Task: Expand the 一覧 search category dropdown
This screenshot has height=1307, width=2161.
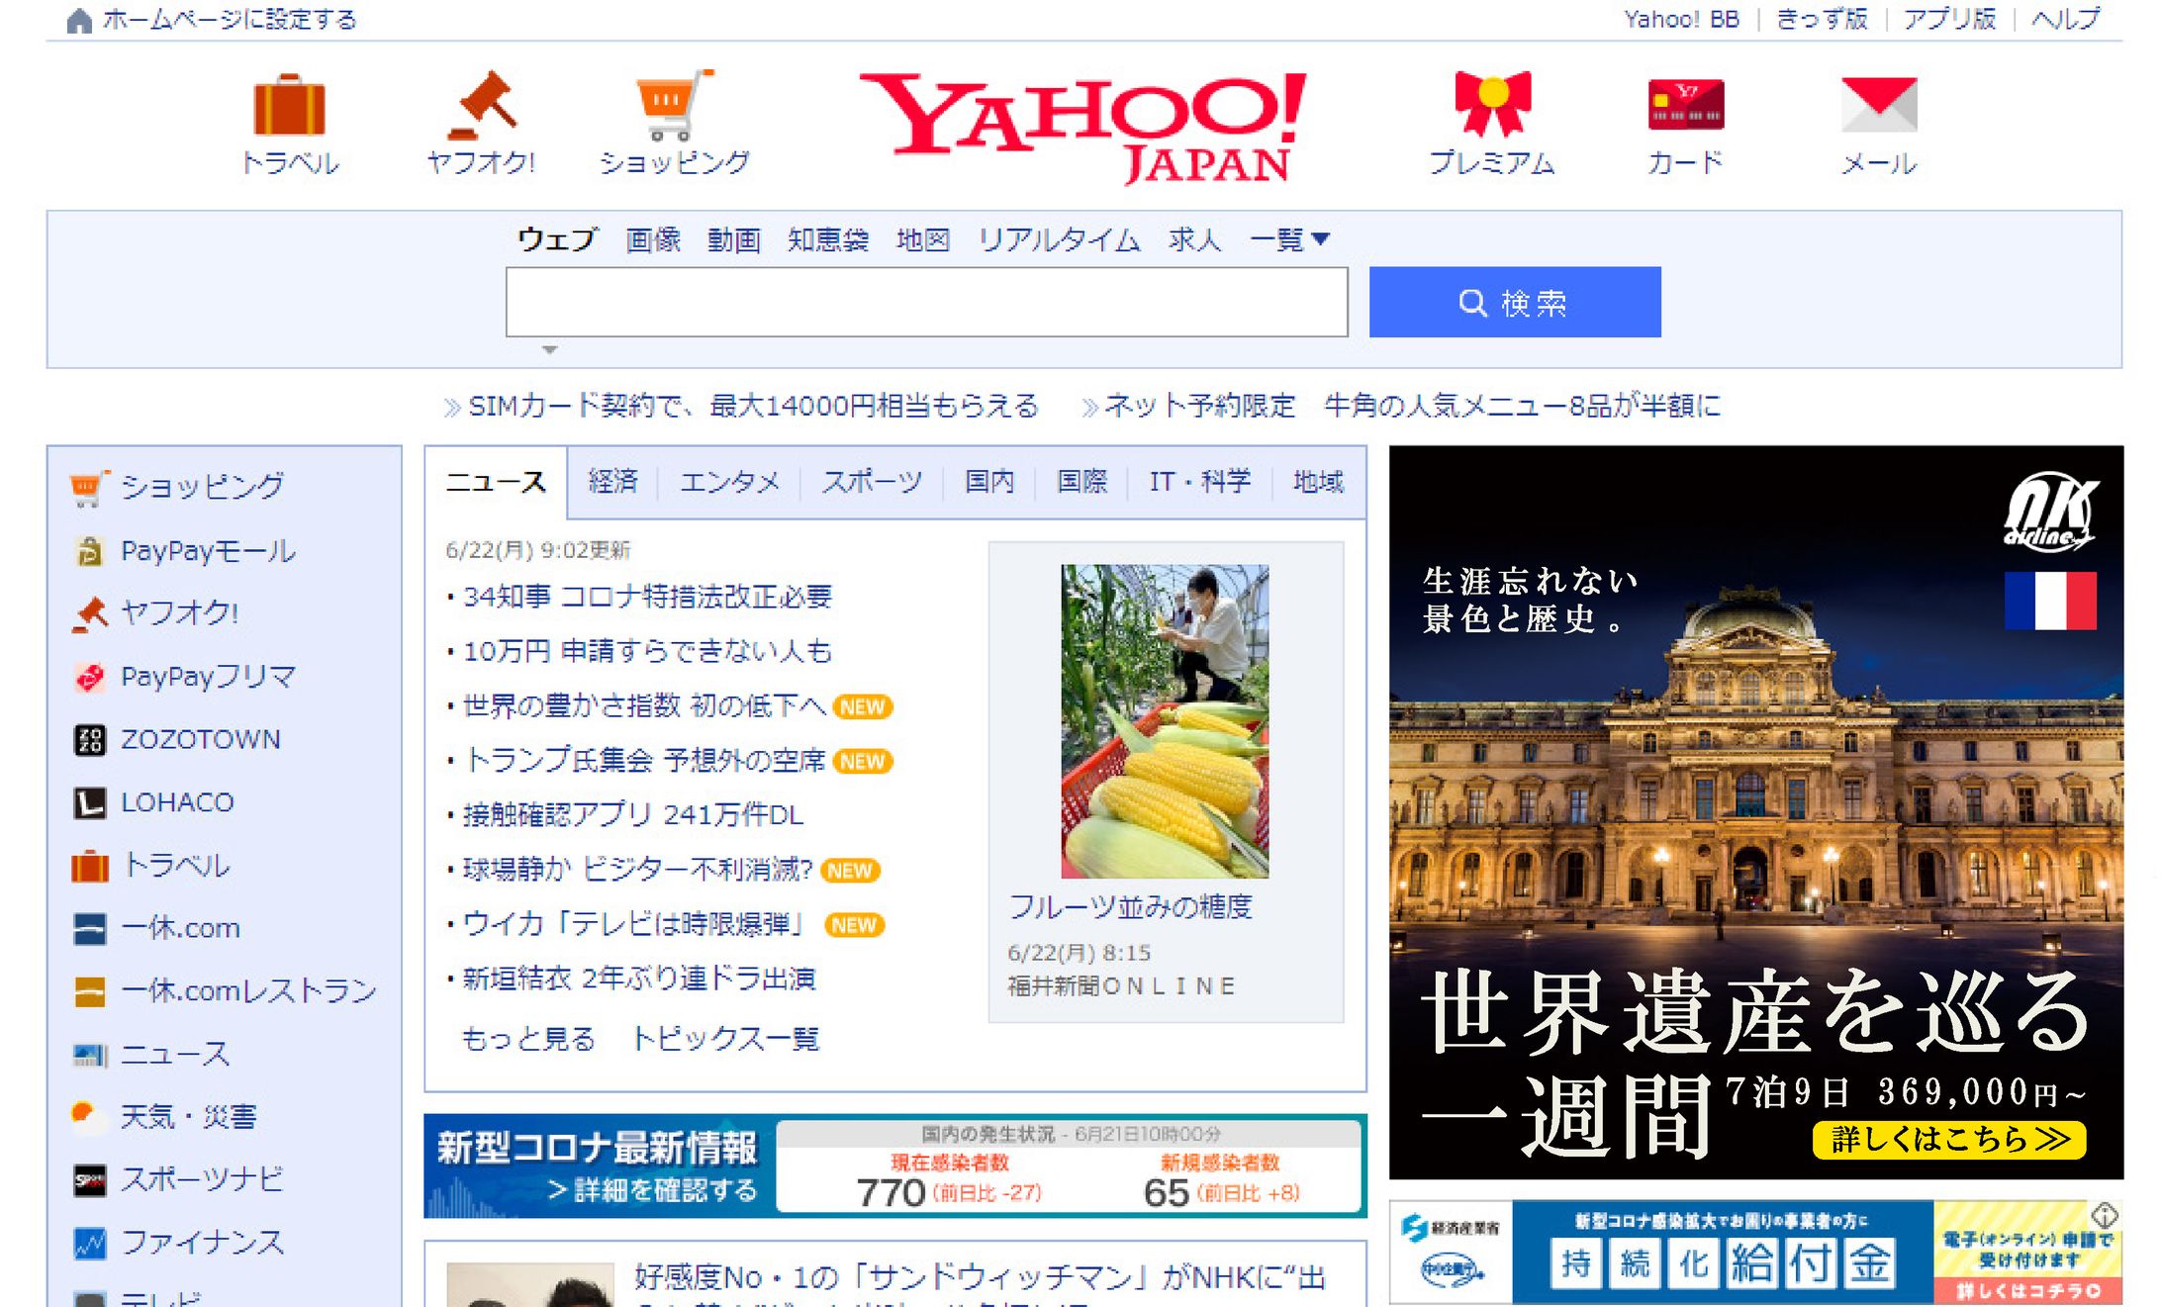Action: (x=1289, y=239)
